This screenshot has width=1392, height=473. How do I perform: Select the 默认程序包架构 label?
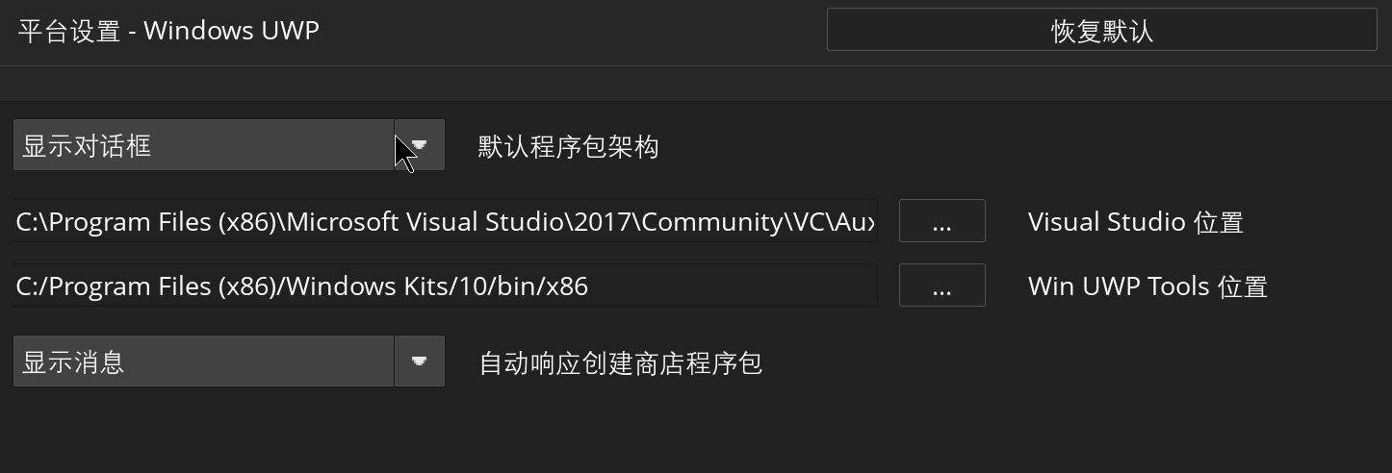point(568,147)
